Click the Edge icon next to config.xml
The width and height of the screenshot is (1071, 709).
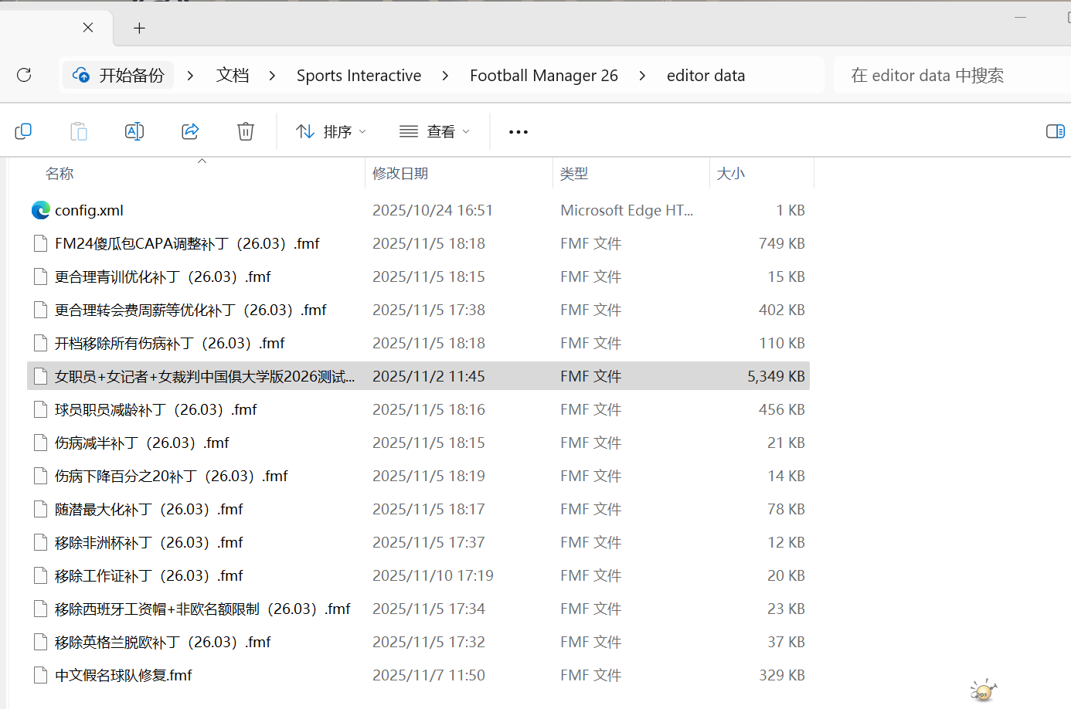pos(40,209)
